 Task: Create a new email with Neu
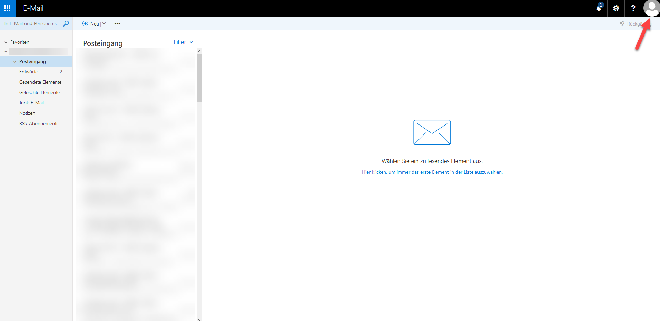[91, 23]
